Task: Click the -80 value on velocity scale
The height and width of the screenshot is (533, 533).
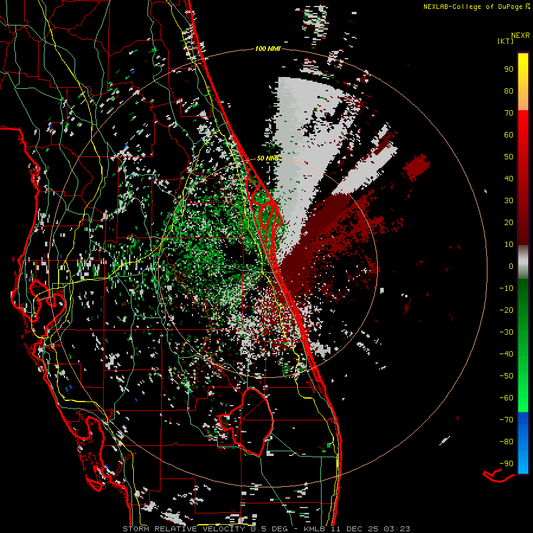Action: point(506,442)
